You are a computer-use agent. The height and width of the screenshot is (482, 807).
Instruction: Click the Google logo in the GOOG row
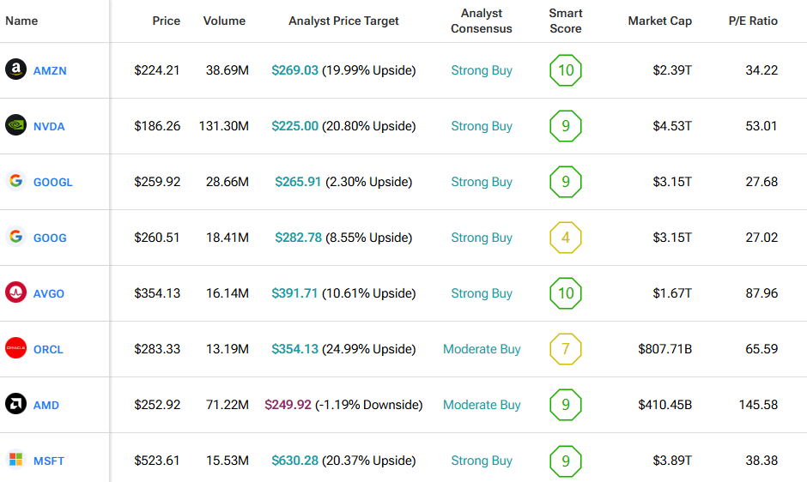15,237
